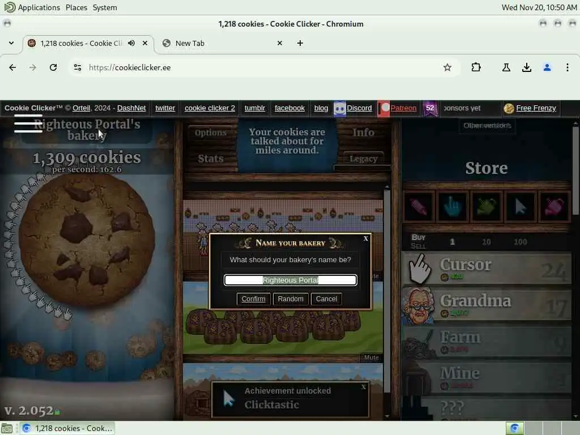This screenshot has width=580, height=435.
Task: Click the buildings panel scrollbar
Action: pyautogui.click(x=387, y=291)
